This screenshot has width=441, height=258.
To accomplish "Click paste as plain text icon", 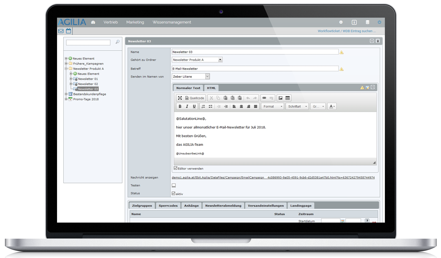I will 232,98.
